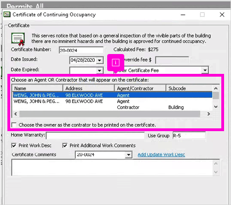Uncheck Print Additional Work Comments
The height and width of the screenshot is (205, 231).
click(x=65, y=145)
